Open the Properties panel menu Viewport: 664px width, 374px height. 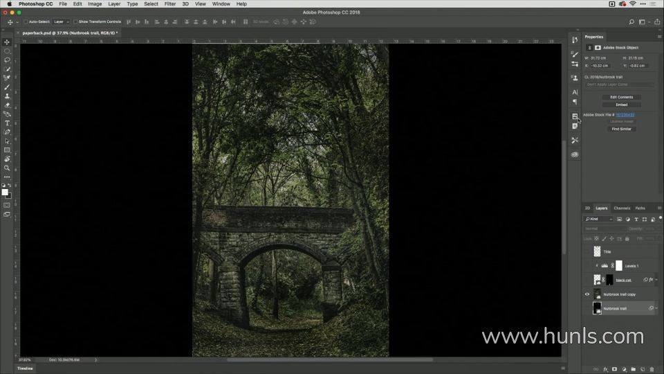pos(659,37)
